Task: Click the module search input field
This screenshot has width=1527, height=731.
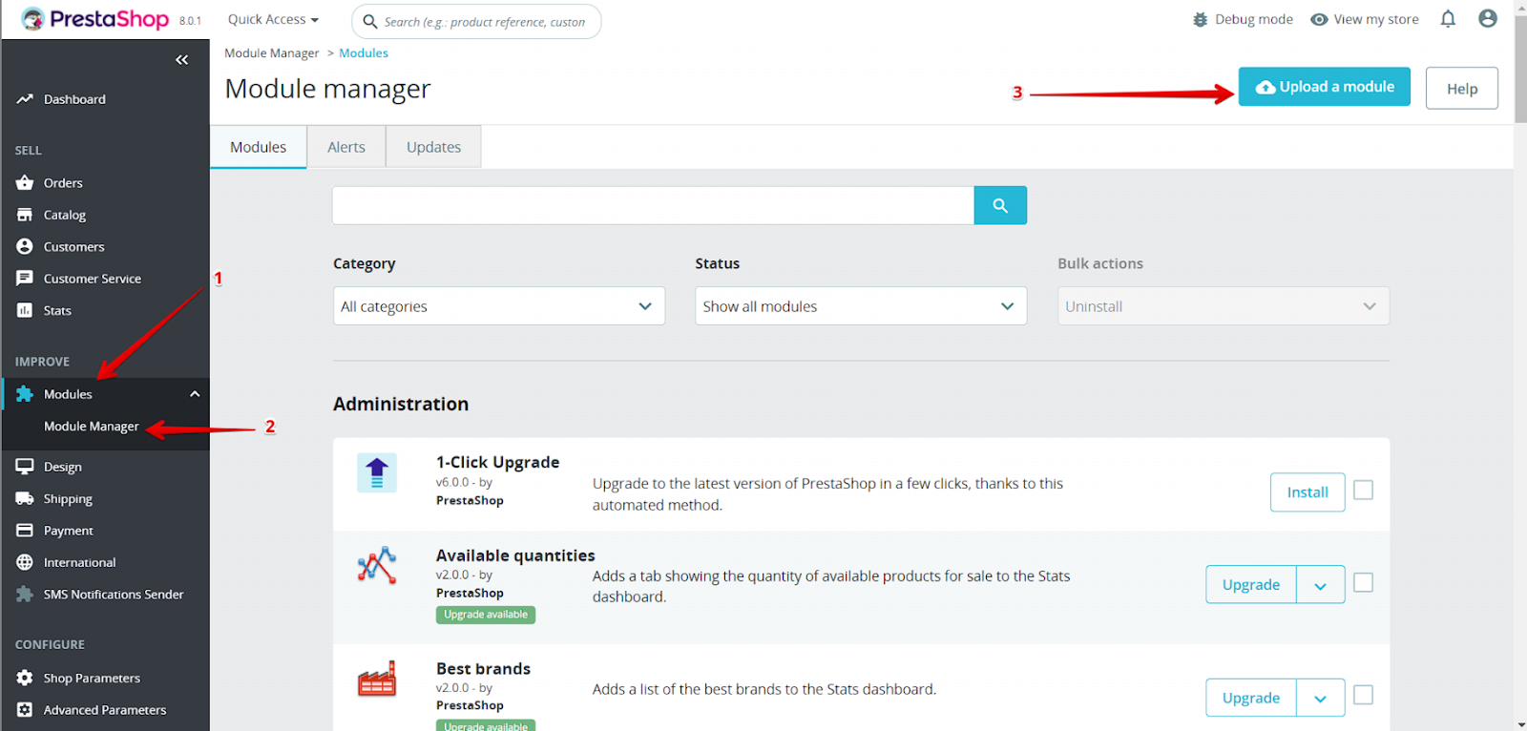Action: (x=653, y=205)
